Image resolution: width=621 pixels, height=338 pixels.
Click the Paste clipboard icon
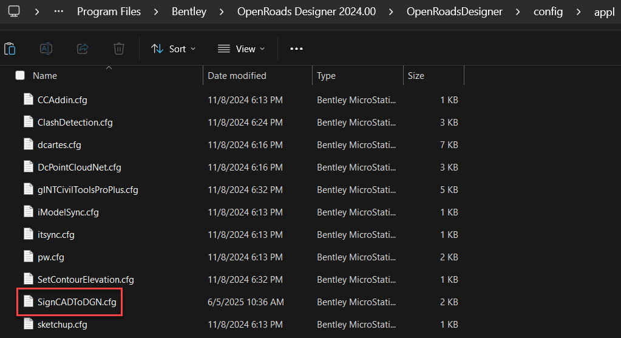tap(10, 49)
